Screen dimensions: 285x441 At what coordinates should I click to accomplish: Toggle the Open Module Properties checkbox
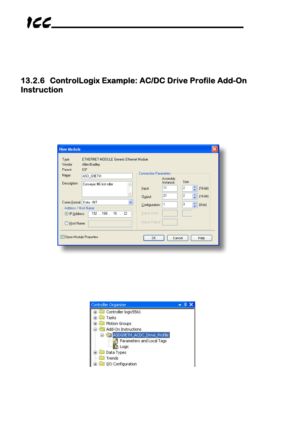click(x=62, y=237)
